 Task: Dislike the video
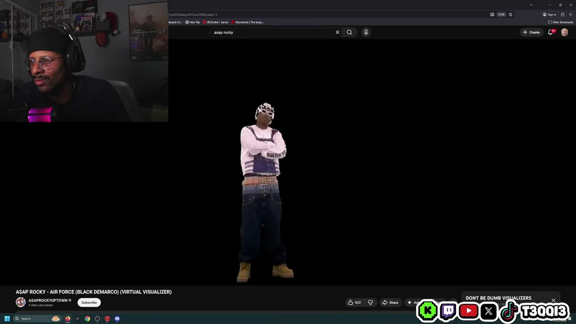point(370,302)
